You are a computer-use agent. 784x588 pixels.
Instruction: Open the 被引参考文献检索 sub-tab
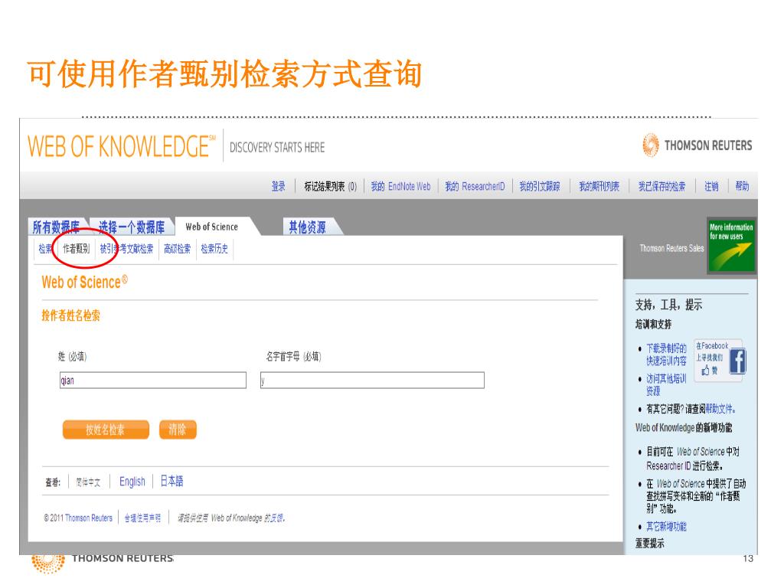click(126, 249)
